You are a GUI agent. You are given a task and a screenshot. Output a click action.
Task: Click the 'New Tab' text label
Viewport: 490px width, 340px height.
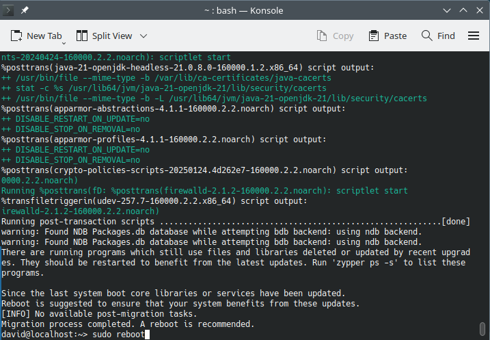(44, 36)
